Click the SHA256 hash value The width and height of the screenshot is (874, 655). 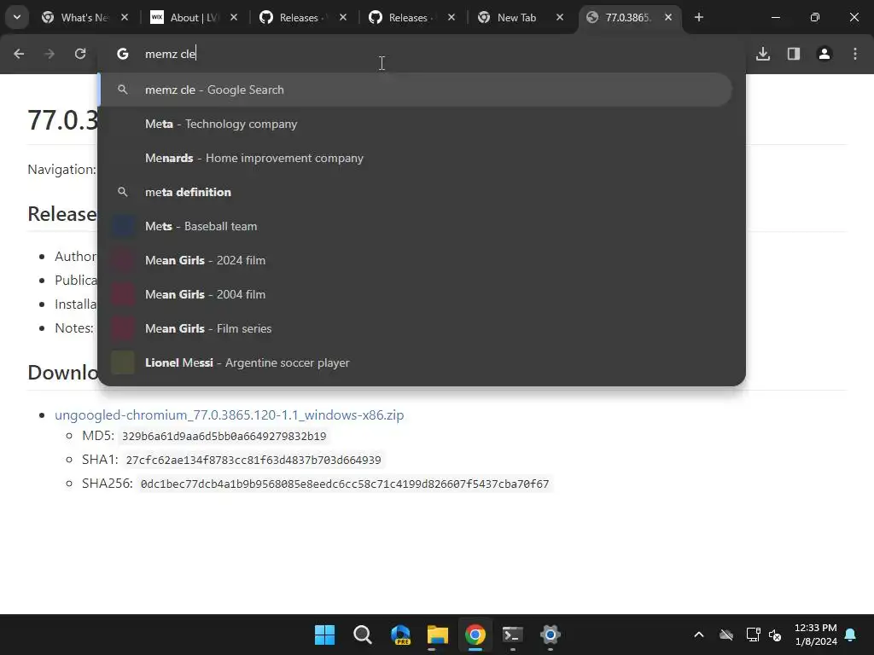(345, 484)
